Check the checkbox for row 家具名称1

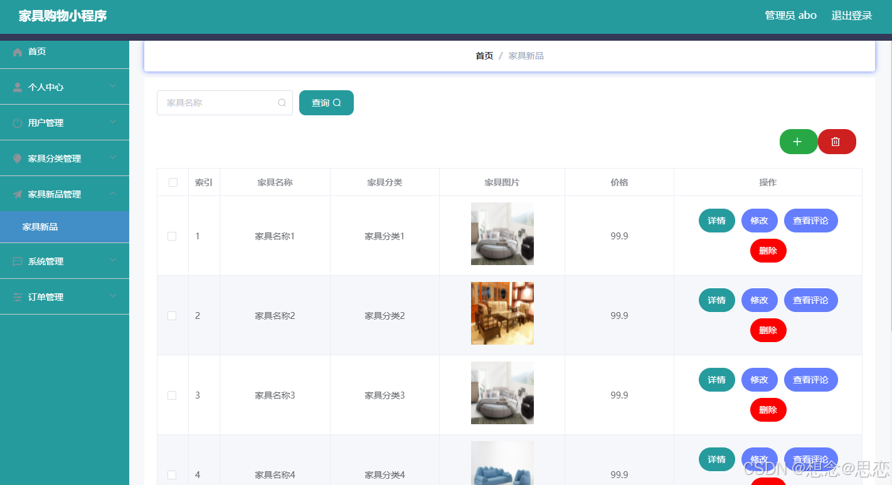click(172, 236)
